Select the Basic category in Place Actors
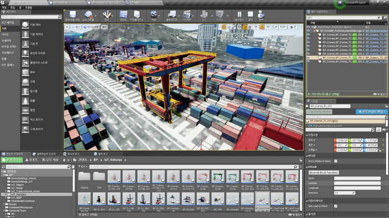The image size is (389, 218). [10, 28]
